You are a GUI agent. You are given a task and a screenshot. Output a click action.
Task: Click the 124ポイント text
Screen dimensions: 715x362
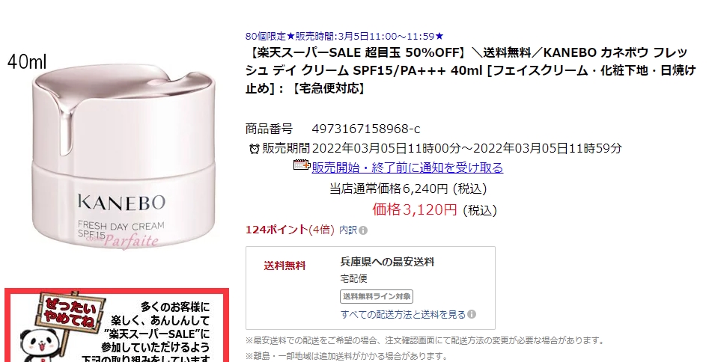277,230
